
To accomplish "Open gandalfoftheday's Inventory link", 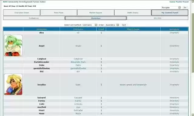I will click(174, 68).
